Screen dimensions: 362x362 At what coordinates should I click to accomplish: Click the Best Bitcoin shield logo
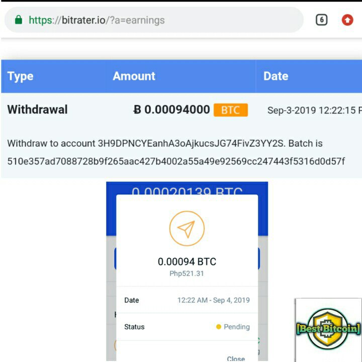328,328
